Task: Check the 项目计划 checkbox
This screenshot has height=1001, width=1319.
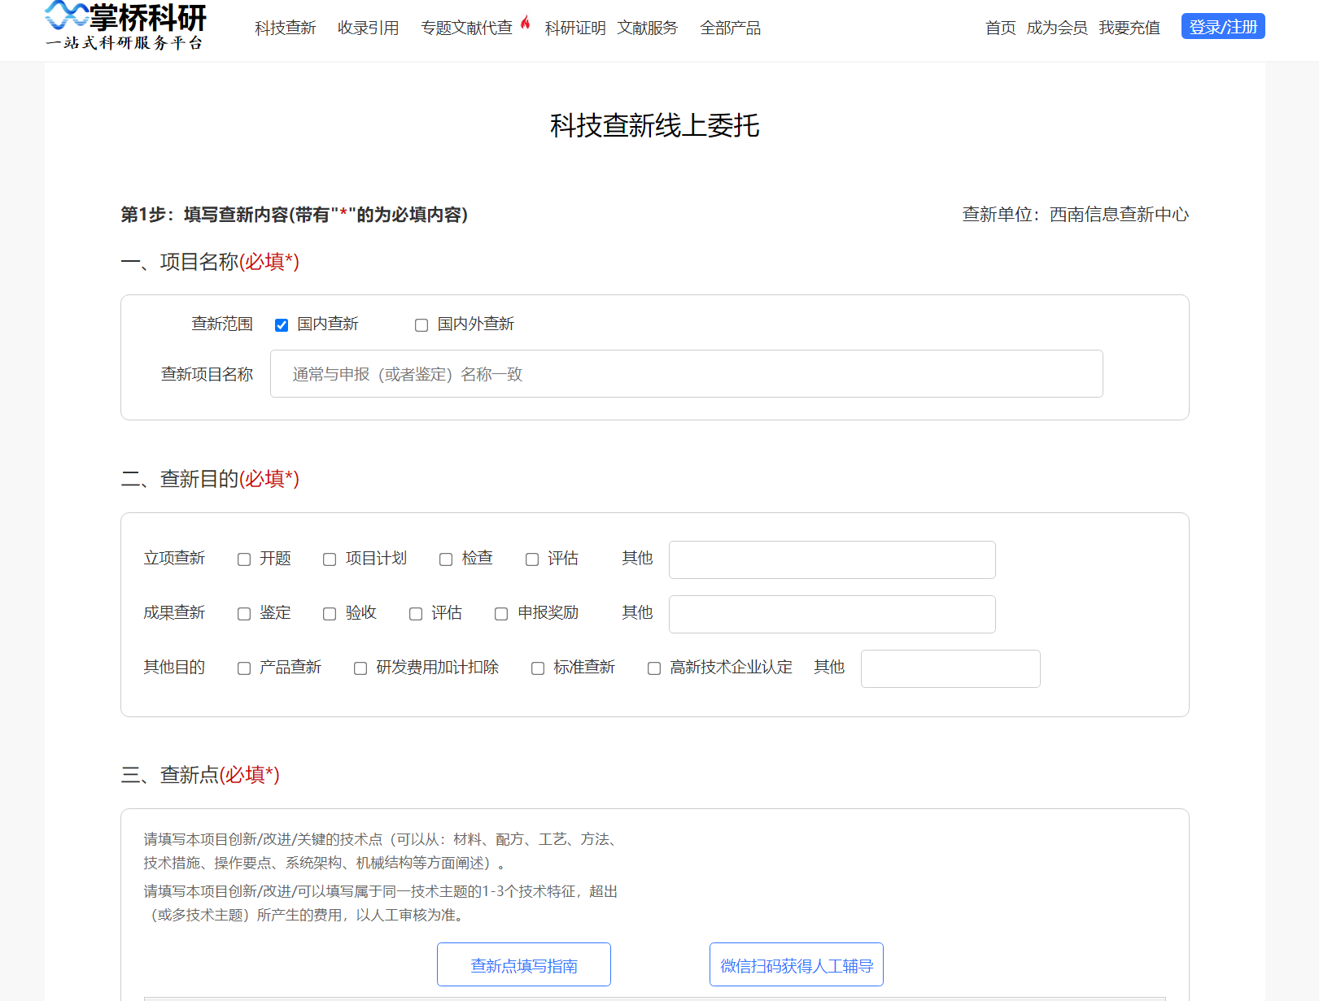Action: point(330,559)
